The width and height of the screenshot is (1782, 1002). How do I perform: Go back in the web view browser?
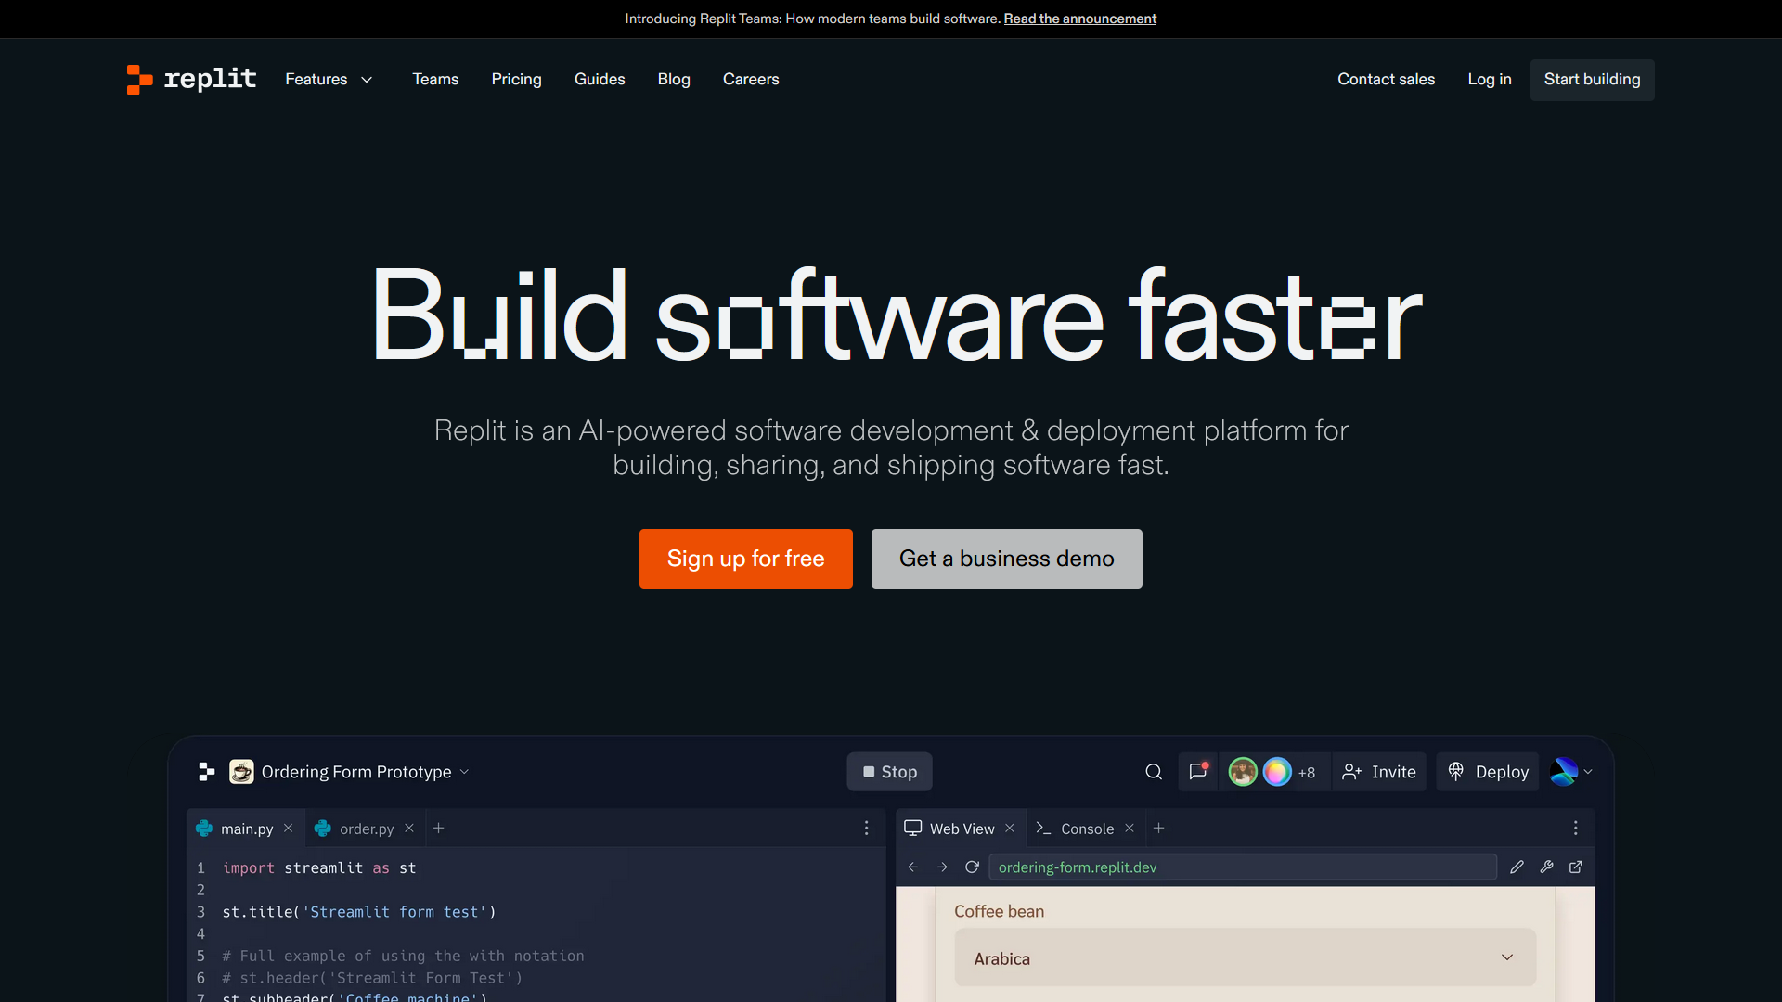913,867
